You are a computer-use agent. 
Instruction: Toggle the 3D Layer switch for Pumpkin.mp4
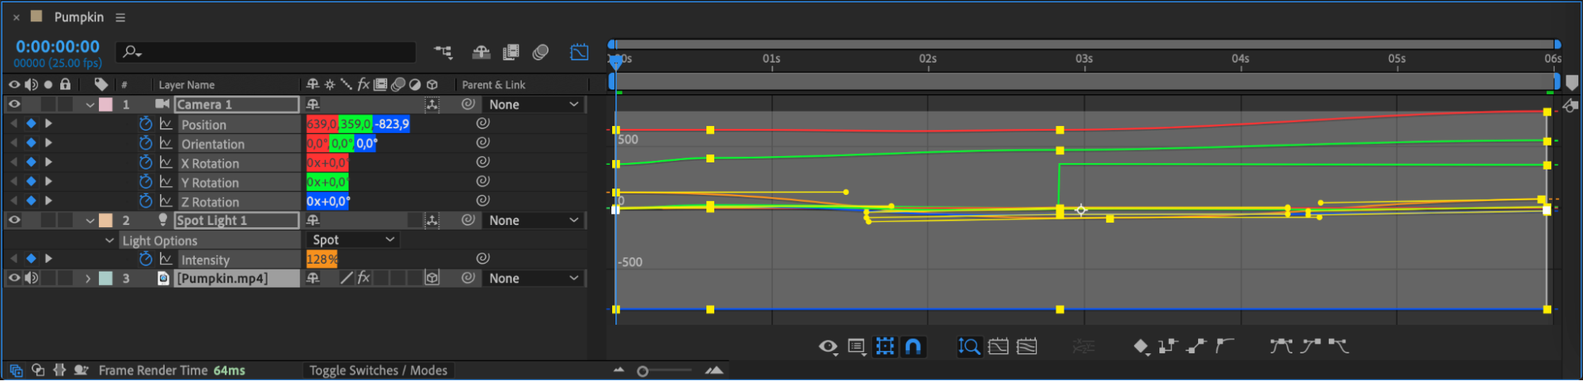pyautogui.click(x=432, y=278)
